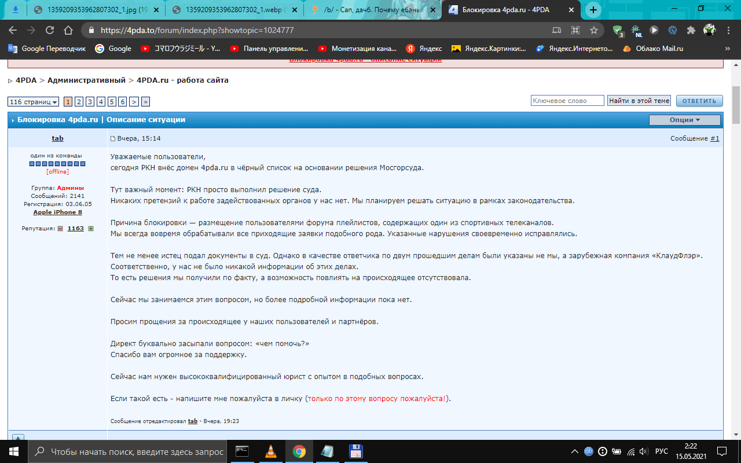This screenshot has height=463, width=741.
Task: Switch to the 1359209353962807302_1.jpg tab
Action: (95, 10)
